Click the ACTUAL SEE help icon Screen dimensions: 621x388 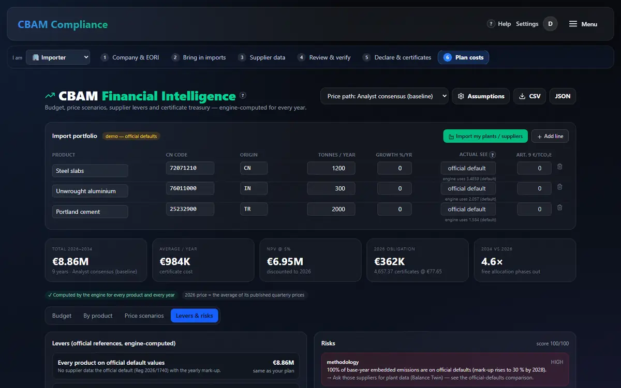point(493,155)
